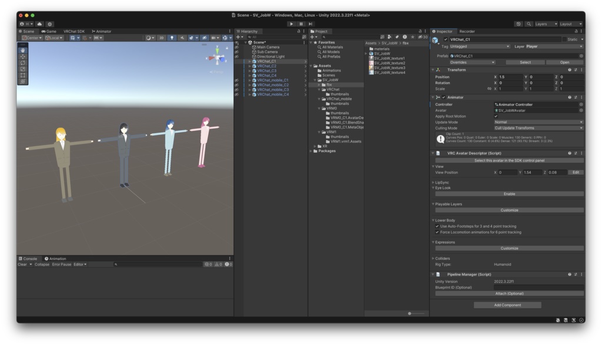Toggle scene visibility hidden-objects icon
This screenshot has height=345, width=602.
click(x=205, y=38)
